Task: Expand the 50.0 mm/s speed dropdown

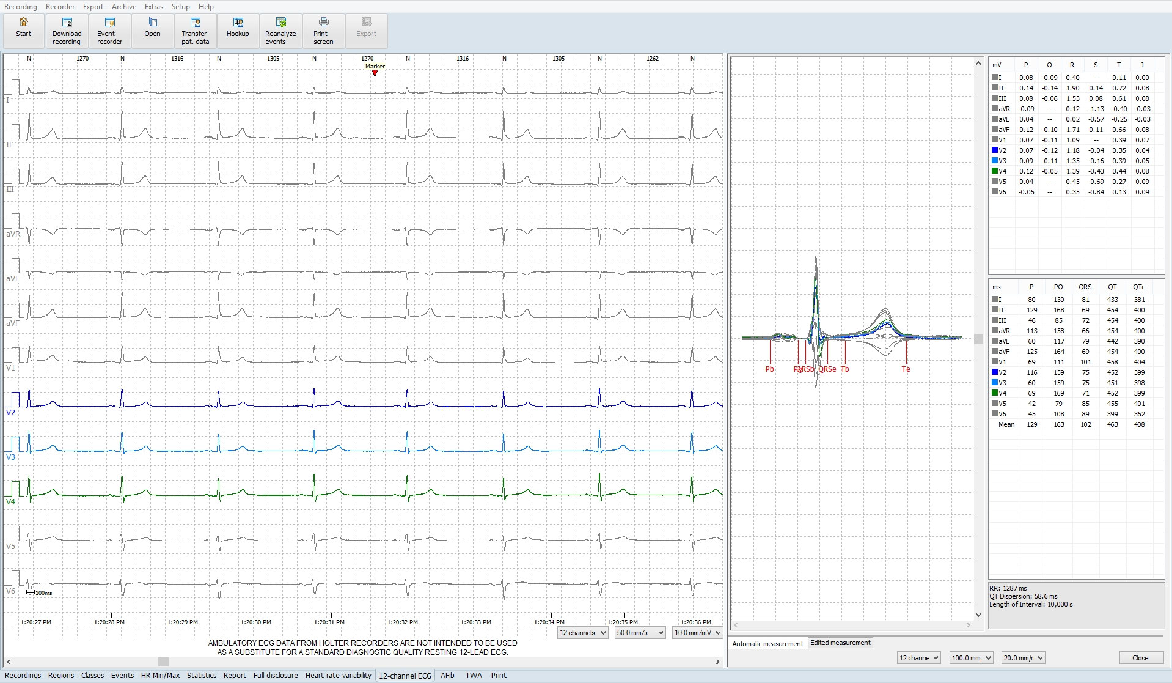Action: click(x=640, y=633)
